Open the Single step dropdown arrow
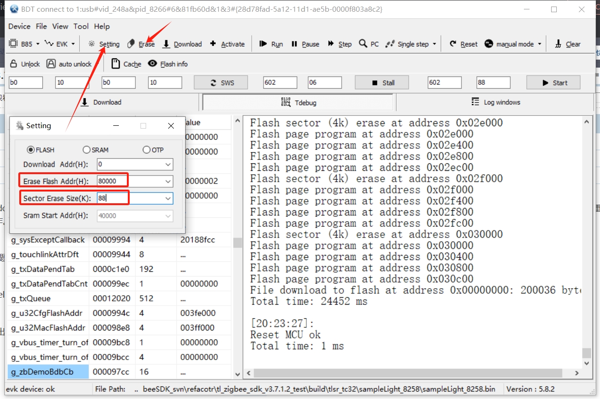The width and height of the screenshot is (600, 399). [434, 44]
